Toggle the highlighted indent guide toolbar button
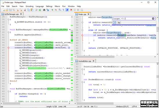159x108 pixels. coord(67,10)
